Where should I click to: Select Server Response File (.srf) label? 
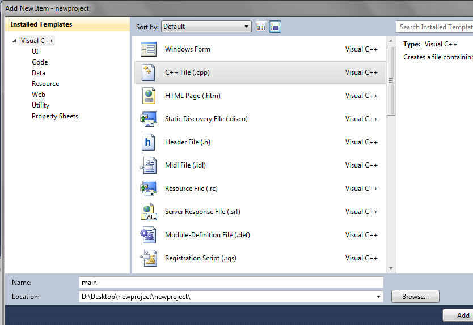[x=202, y=212]
